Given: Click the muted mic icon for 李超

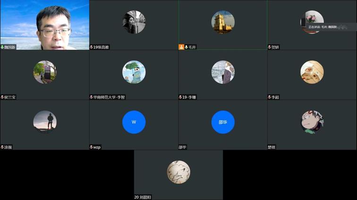Looking at the screenshot, I should [270, 97].
